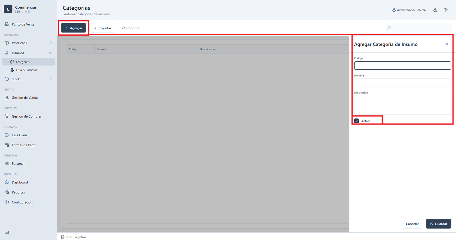Collapse the Insumos submenu chevron
The width and height of the screenshot is (456, 240).
pos(51,53)
